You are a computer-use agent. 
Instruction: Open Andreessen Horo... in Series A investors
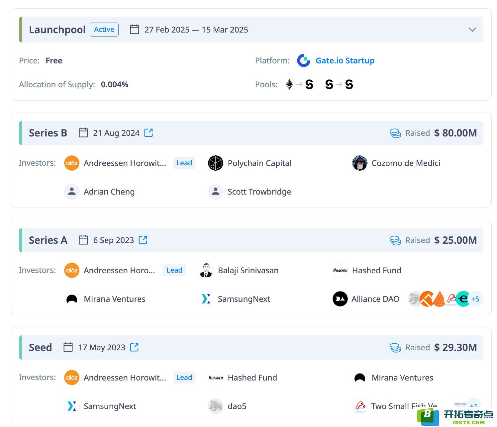pos(119,270)
